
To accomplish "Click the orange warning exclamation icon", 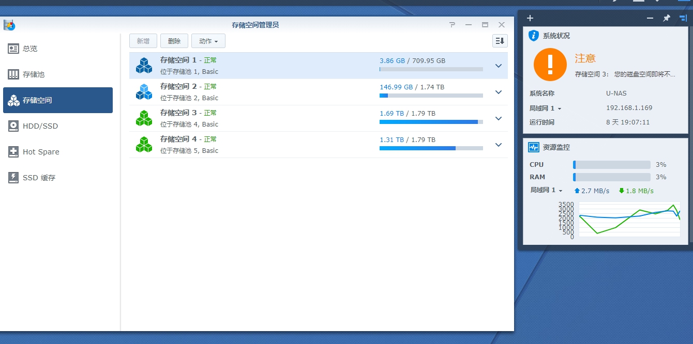I will 550,65.
